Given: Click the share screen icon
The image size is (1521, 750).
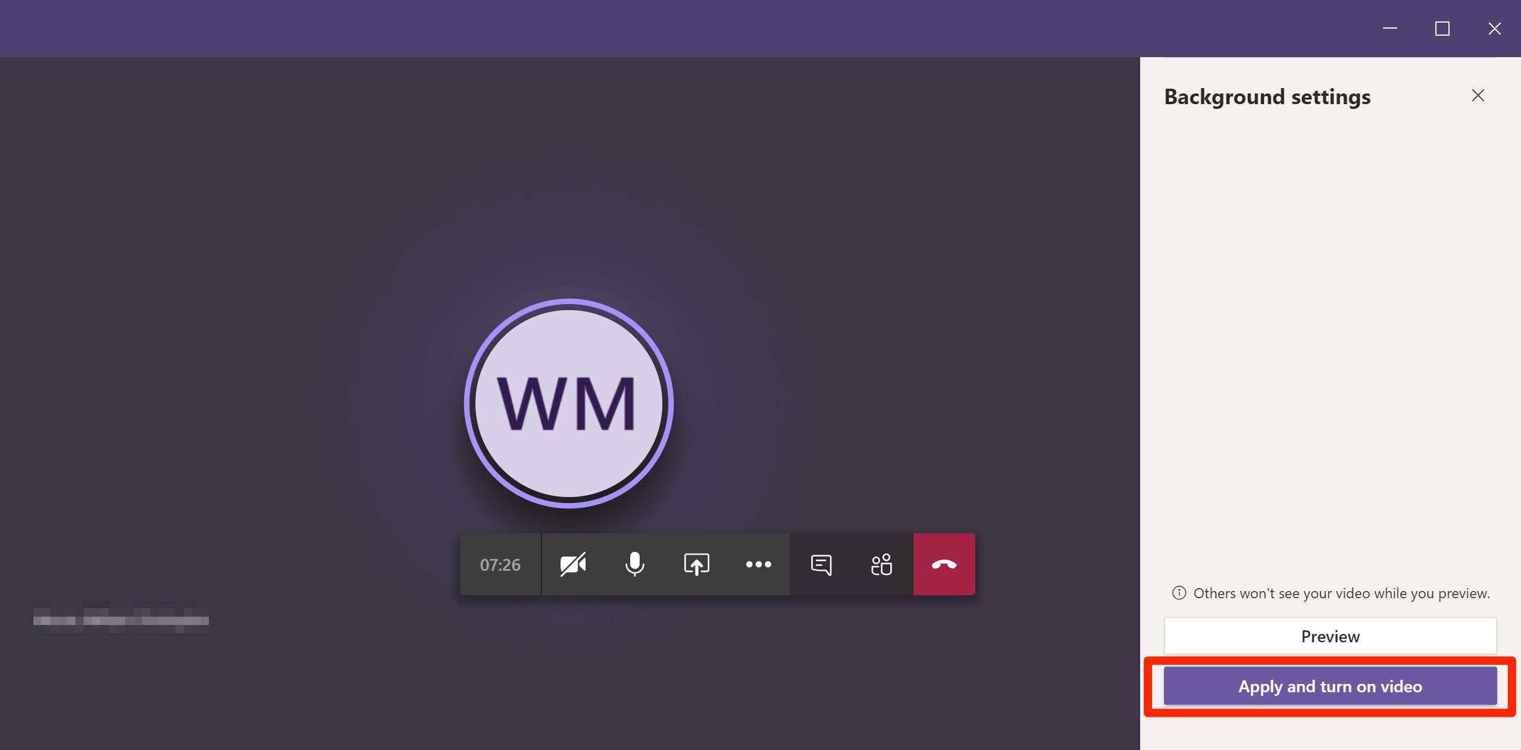Looking at the screenshot, I should [696, 564].
